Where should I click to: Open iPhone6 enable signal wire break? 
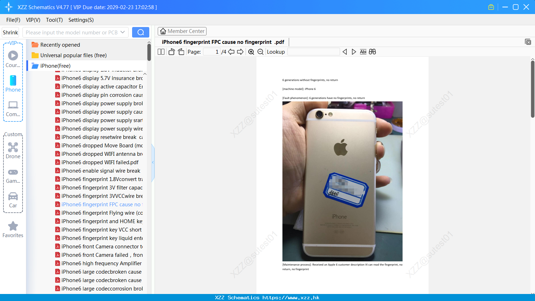point(98,171)
